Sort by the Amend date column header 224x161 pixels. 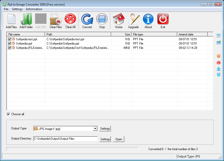pos(192,34)
